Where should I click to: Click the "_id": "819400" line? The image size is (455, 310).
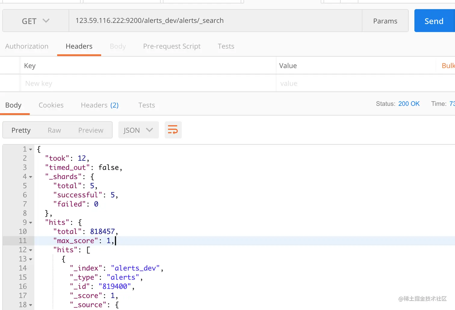tap(102, 287)
